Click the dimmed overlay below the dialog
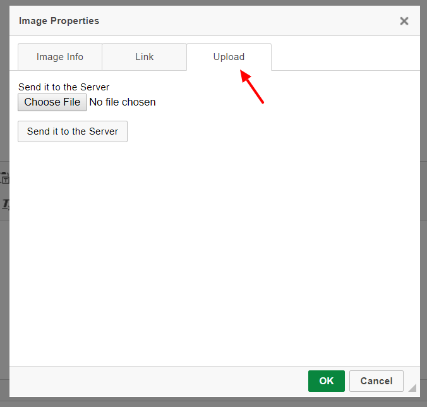This screenshot has height=407, width=427. [213, 402]
